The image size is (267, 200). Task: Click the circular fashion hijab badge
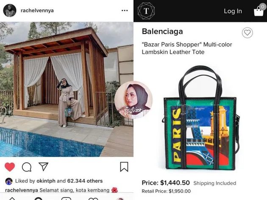[x=133, y=100]
